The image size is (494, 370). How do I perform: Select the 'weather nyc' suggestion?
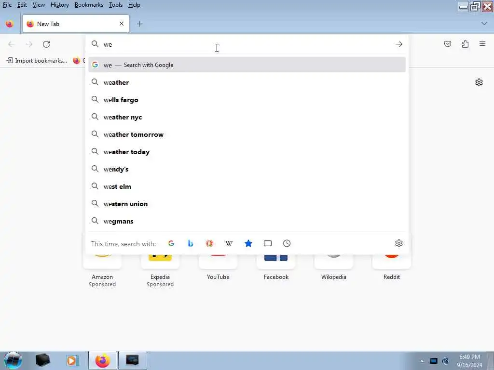(x=247, y=117)
